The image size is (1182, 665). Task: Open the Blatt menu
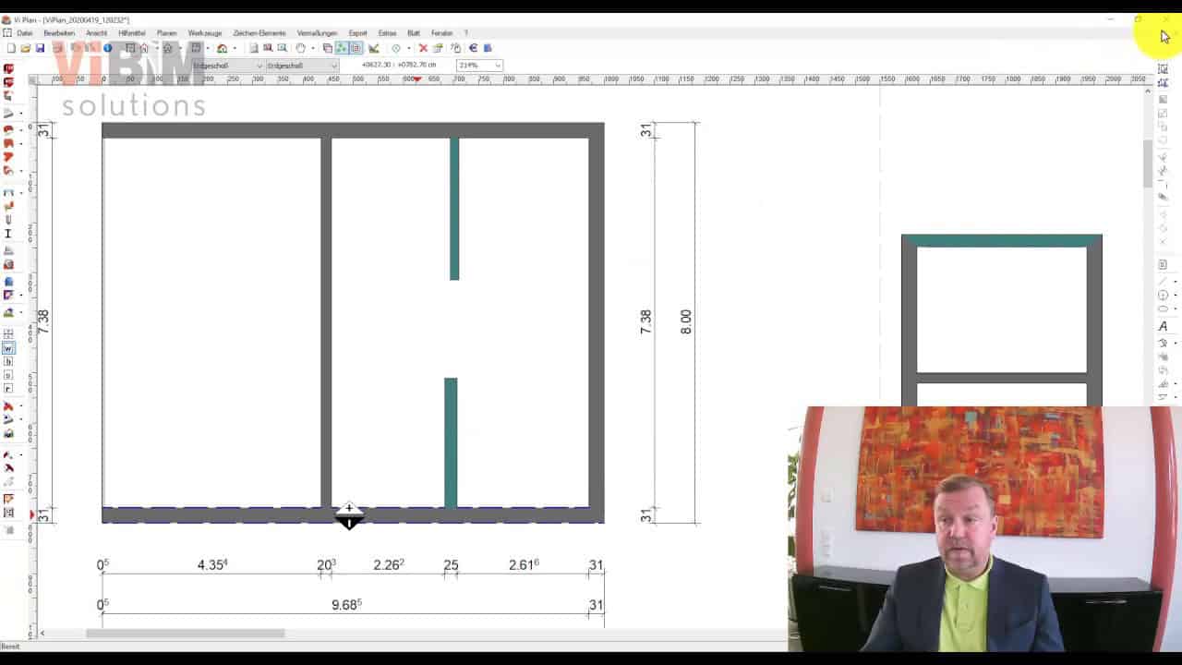[x=414, y=33]
